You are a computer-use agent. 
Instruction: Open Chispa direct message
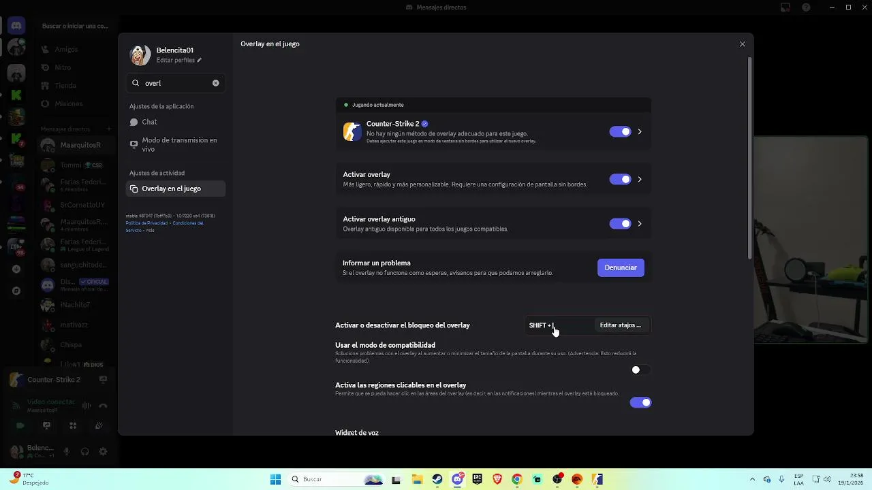pos(75,344)
